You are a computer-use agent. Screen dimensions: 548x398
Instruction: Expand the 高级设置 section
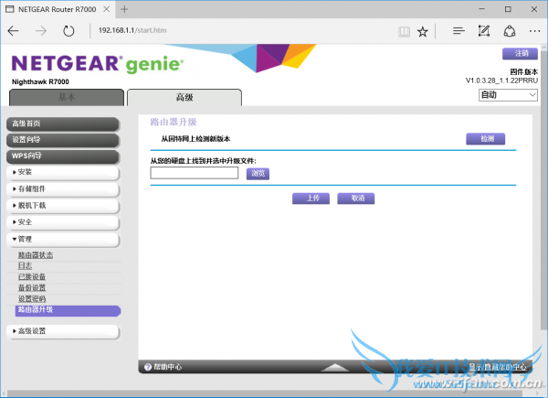point(63,331)
